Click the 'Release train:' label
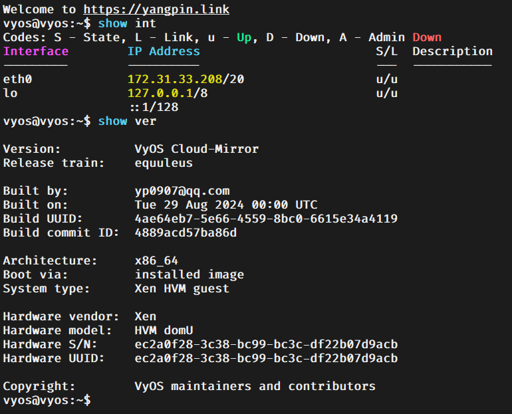The height and width of the screenshot is (414, 512). [x=54, y=163]
